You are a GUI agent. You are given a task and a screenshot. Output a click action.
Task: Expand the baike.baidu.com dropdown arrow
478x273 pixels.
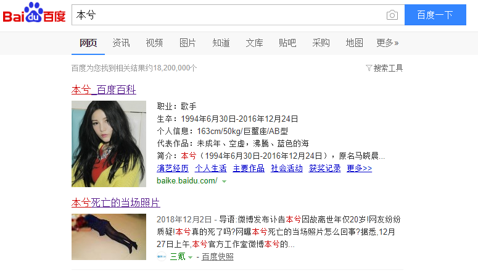(x=224, y=182)
